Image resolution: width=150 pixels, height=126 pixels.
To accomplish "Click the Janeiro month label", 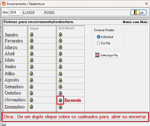I will click(11, 35).
